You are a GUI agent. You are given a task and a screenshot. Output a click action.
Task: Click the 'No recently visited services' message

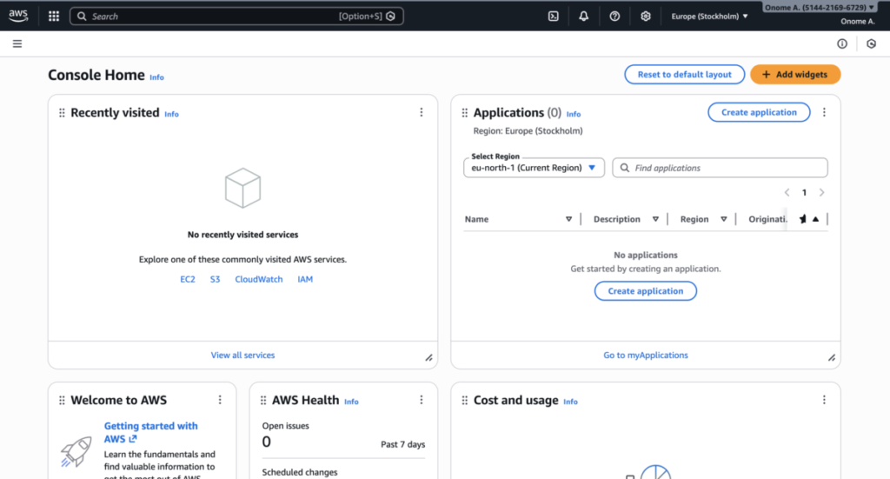(x=243, y=235)
